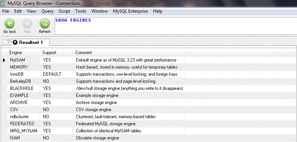Click the Engine column header
This screenshot has width=297, height=142.
coord(23,53)
